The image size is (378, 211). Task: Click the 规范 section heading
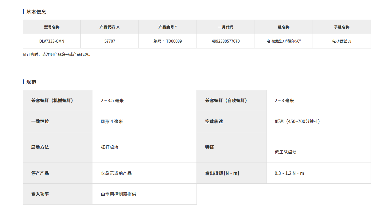(31, 82)
